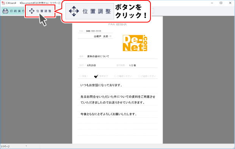This screenshot has height=149, width=235.
Task: Maximize the preview window
Action: (221, 3)
